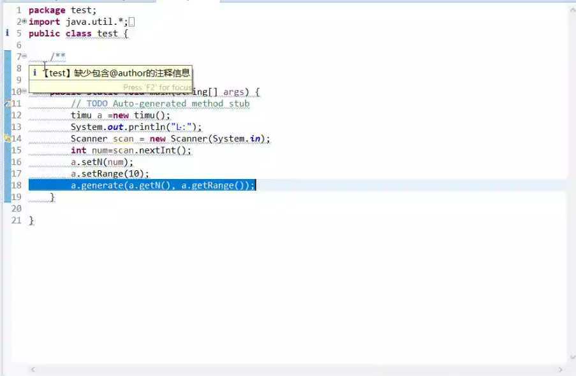Image resolution: width=576 pixels, height=376 pixels.
Task: Click line number 21 in the gutter
Action: click(17, 221)
